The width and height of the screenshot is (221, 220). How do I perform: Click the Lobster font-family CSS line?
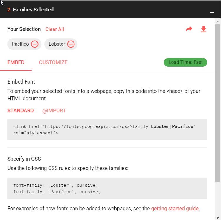pos(56,185)
